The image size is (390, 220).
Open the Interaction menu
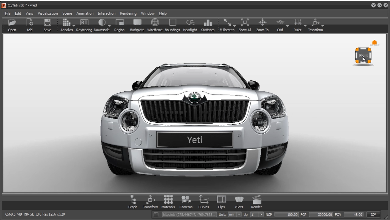pyautogui.click(x=107, y=13)
